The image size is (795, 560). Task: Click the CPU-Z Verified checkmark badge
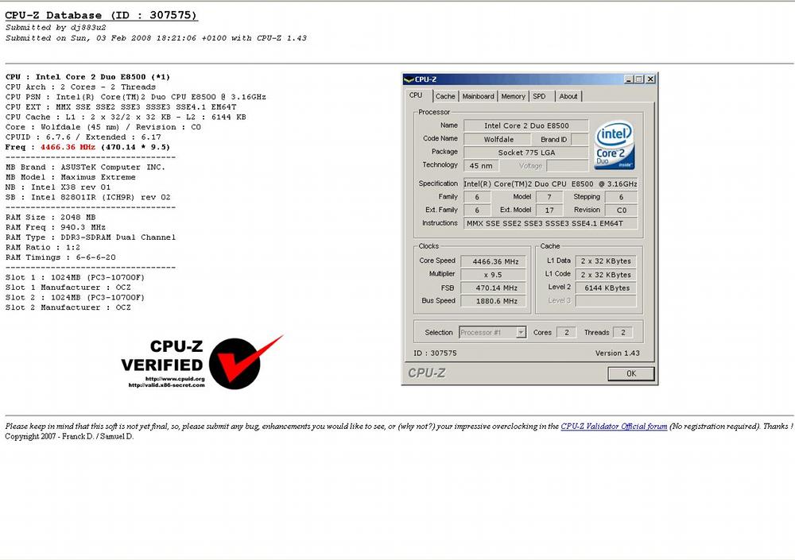[204, 361]
